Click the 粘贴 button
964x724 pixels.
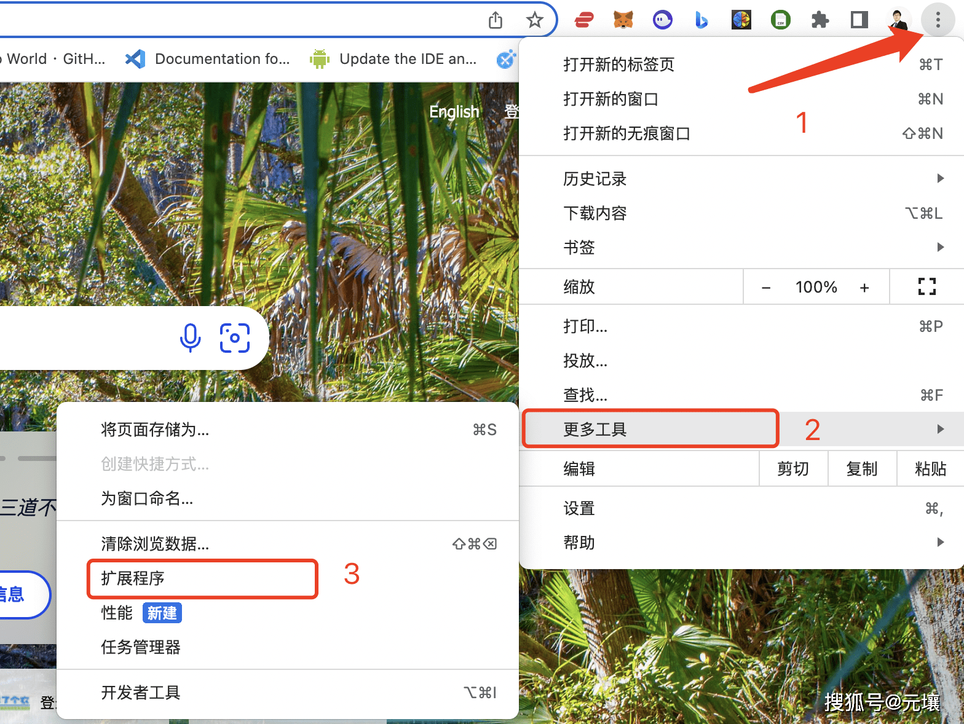pos(930,469)
